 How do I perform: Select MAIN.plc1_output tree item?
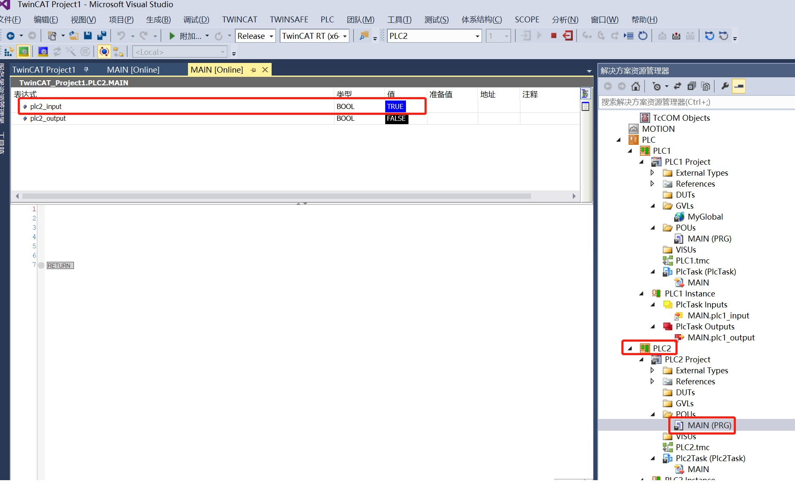point(721,337)
